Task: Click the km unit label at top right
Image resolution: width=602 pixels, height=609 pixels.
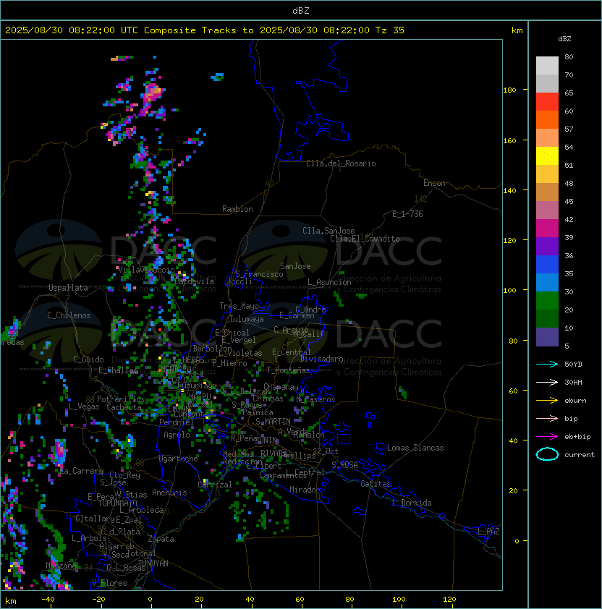Action: [x=517, y=30]
